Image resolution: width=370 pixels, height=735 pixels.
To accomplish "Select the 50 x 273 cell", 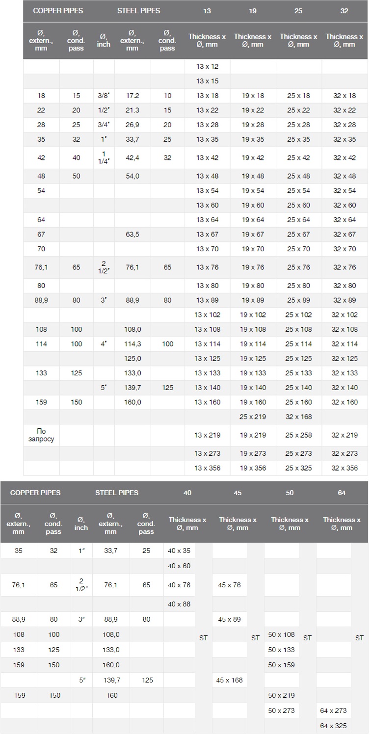I will (282, 710).
